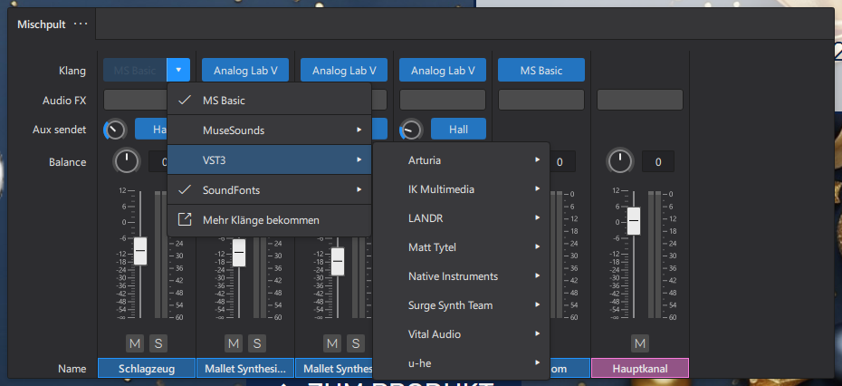Screen dimensions: 842x386
Task: Click the Mehr Klänge bekommen external link icon
Action: tap(185, 219)
